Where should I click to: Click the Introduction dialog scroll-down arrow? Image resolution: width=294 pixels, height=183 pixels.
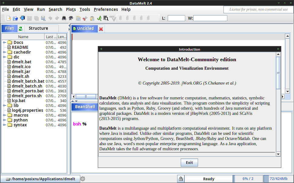278,154
